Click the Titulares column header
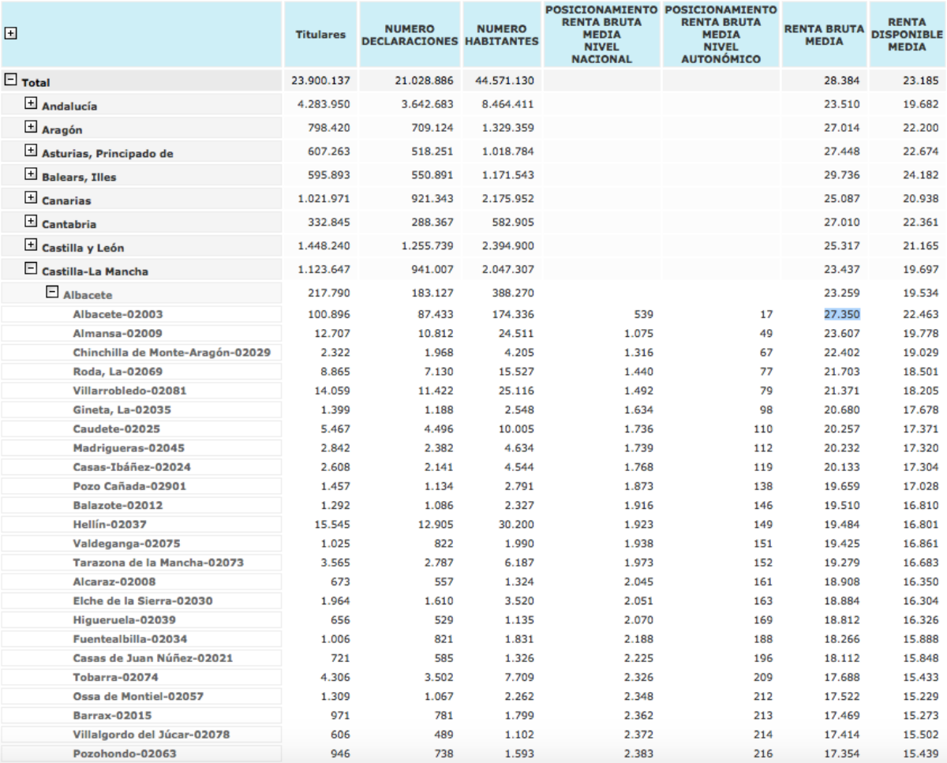 tap(320, 35)
